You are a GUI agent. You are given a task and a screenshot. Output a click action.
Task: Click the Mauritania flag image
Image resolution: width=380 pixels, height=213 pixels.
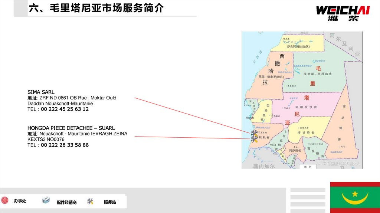click(355, 197)
